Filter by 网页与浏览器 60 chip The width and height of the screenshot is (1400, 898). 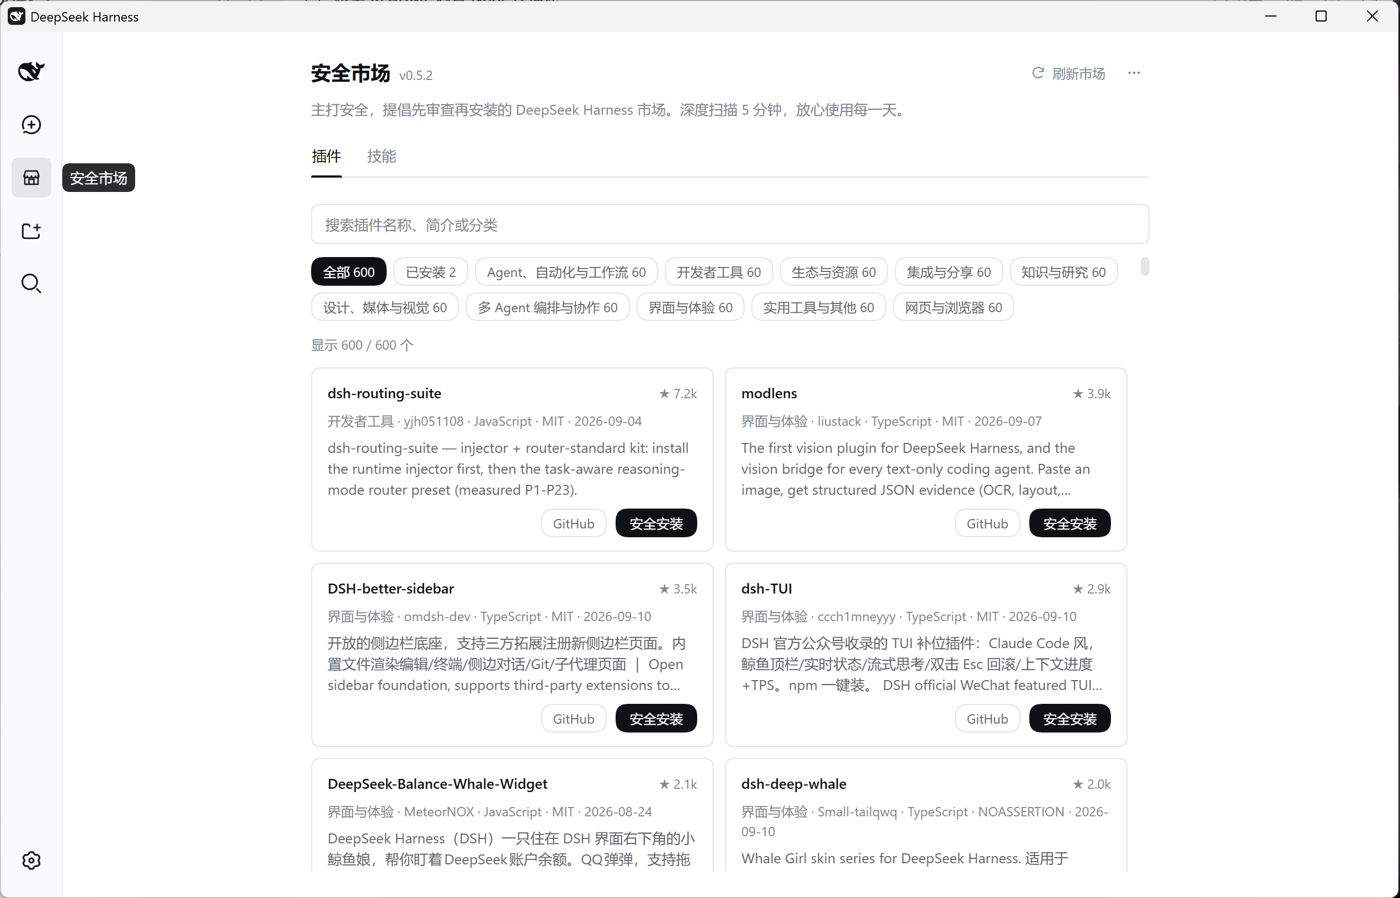point(953,307)
